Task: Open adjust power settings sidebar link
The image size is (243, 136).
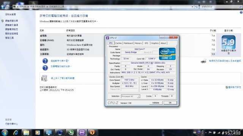Action: 11,29
